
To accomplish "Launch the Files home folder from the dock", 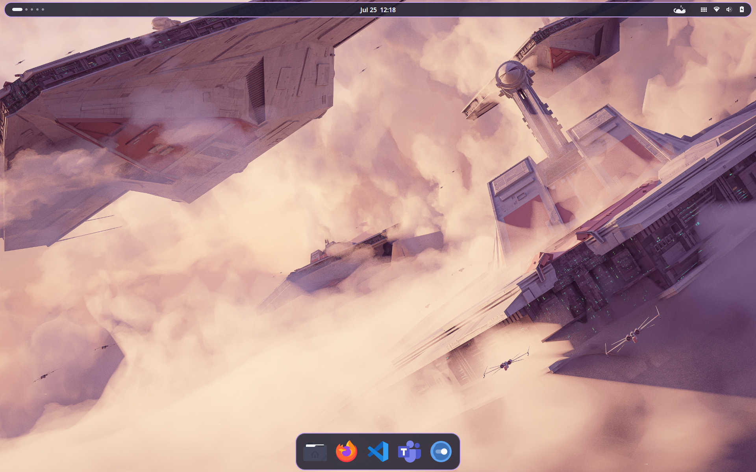I will pyautogui.click(x=315, y=452).
